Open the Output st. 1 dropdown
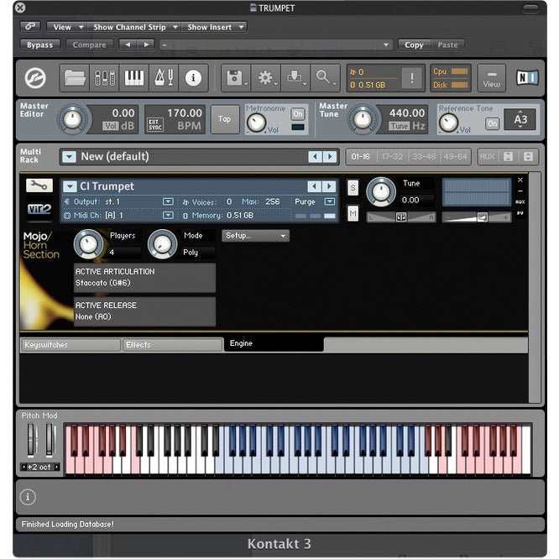The image size is (559, 559). pos(168,201)
